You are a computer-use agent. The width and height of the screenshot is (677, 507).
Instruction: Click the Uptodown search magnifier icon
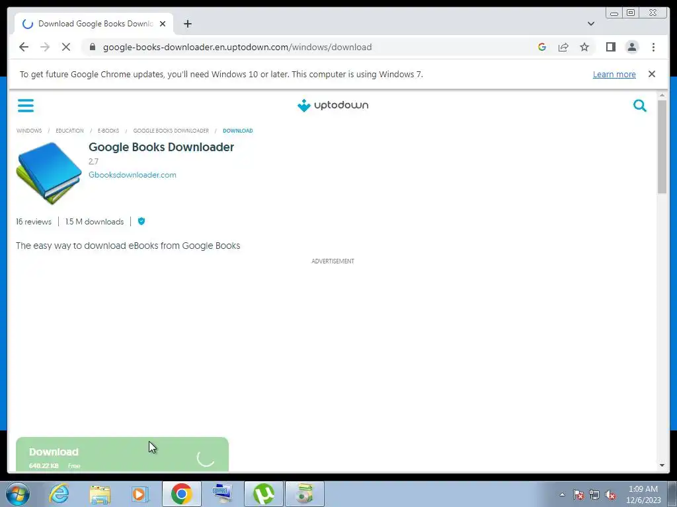tap(639, 105)
